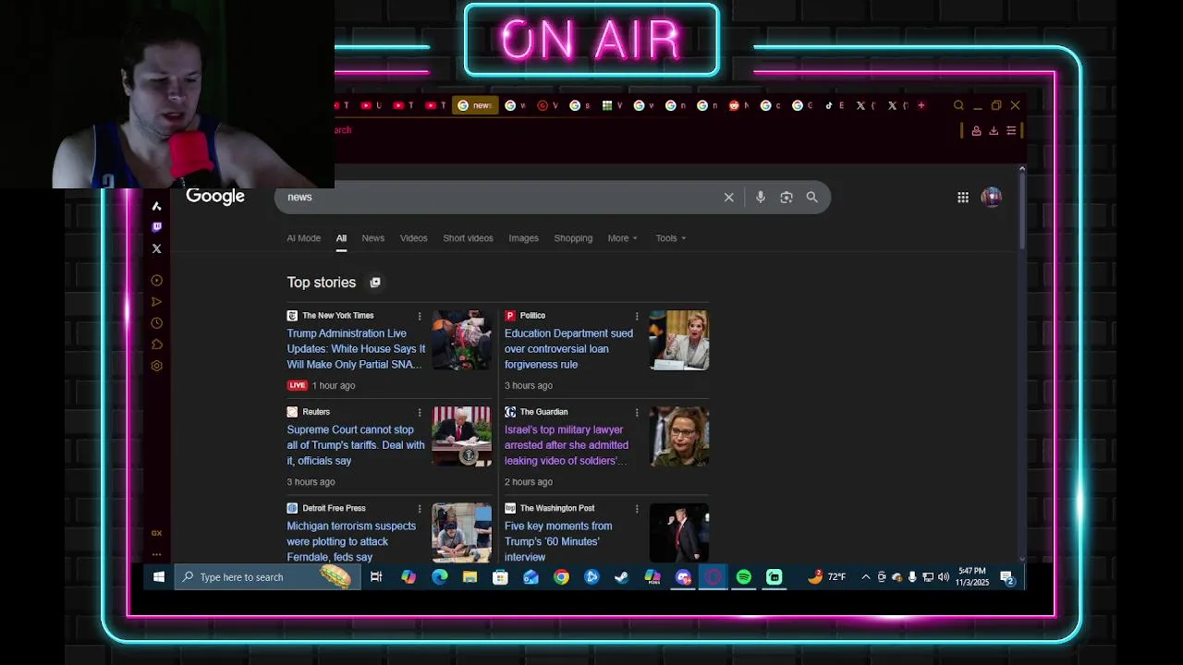Open the 72°F weather widget
The image size is (1183, 665).
(826, 577)
